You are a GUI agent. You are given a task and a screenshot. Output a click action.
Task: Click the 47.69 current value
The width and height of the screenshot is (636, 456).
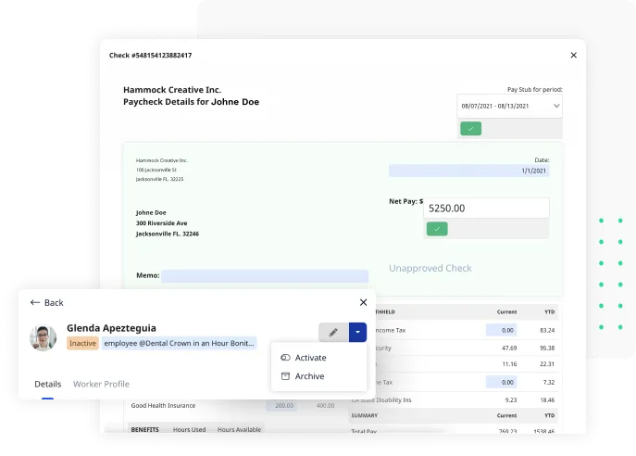(509, 348)
